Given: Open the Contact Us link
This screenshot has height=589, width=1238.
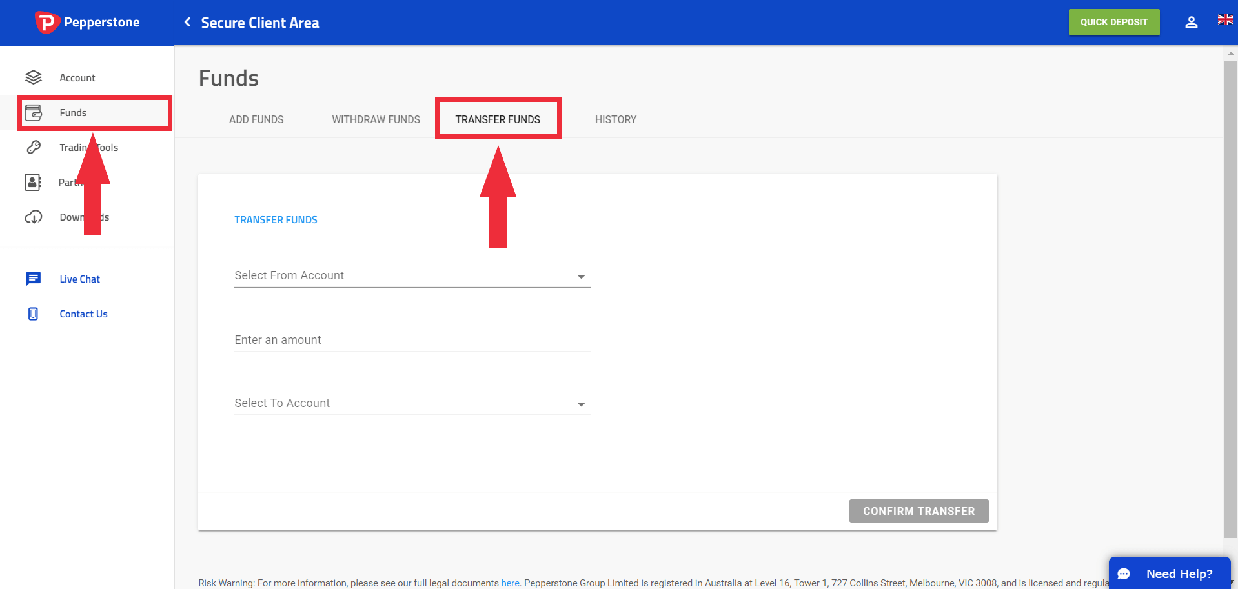Looking at the screenshot, I should tap(84, 314).
